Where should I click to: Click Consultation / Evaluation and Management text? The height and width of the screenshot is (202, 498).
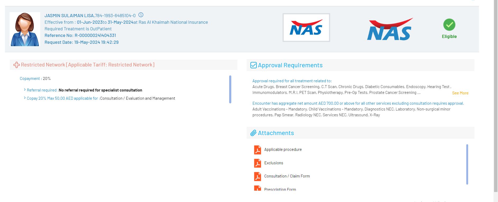[137, 98]
